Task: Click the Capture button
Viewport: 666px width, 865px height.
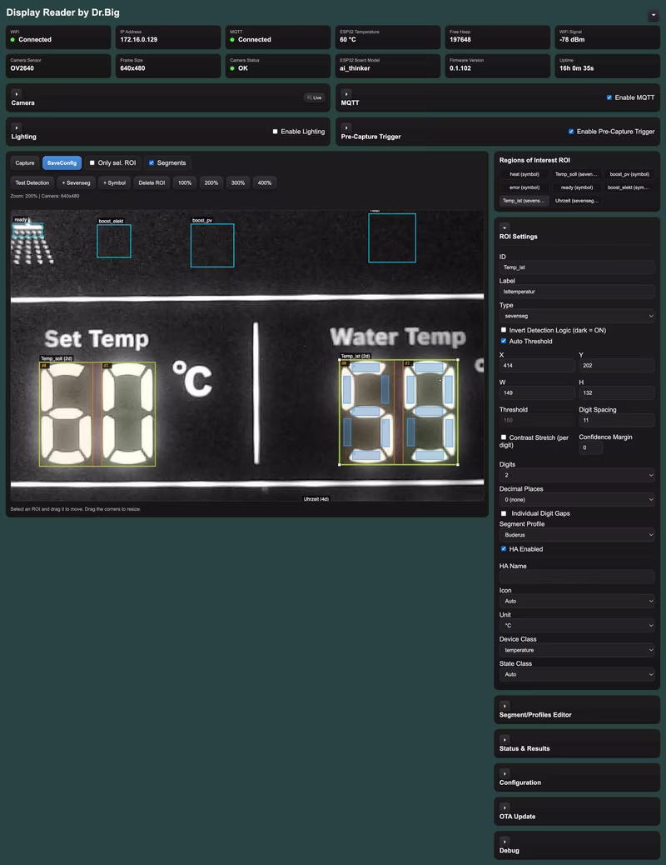Action: point(25,162)
